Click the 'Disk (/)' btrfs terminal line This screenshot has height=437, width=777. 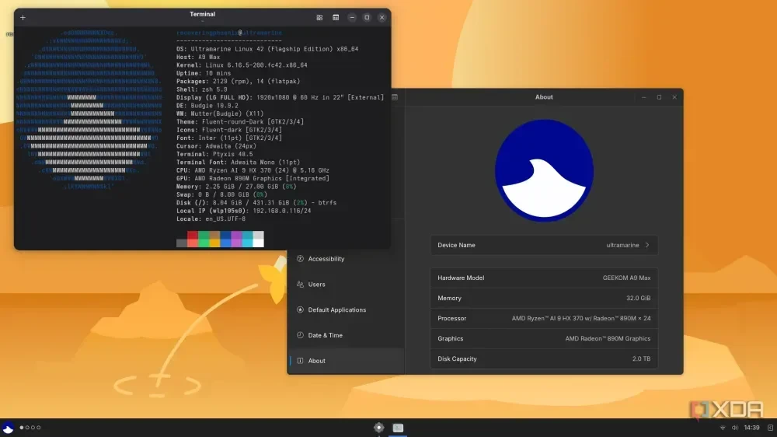tap(256, 203)
